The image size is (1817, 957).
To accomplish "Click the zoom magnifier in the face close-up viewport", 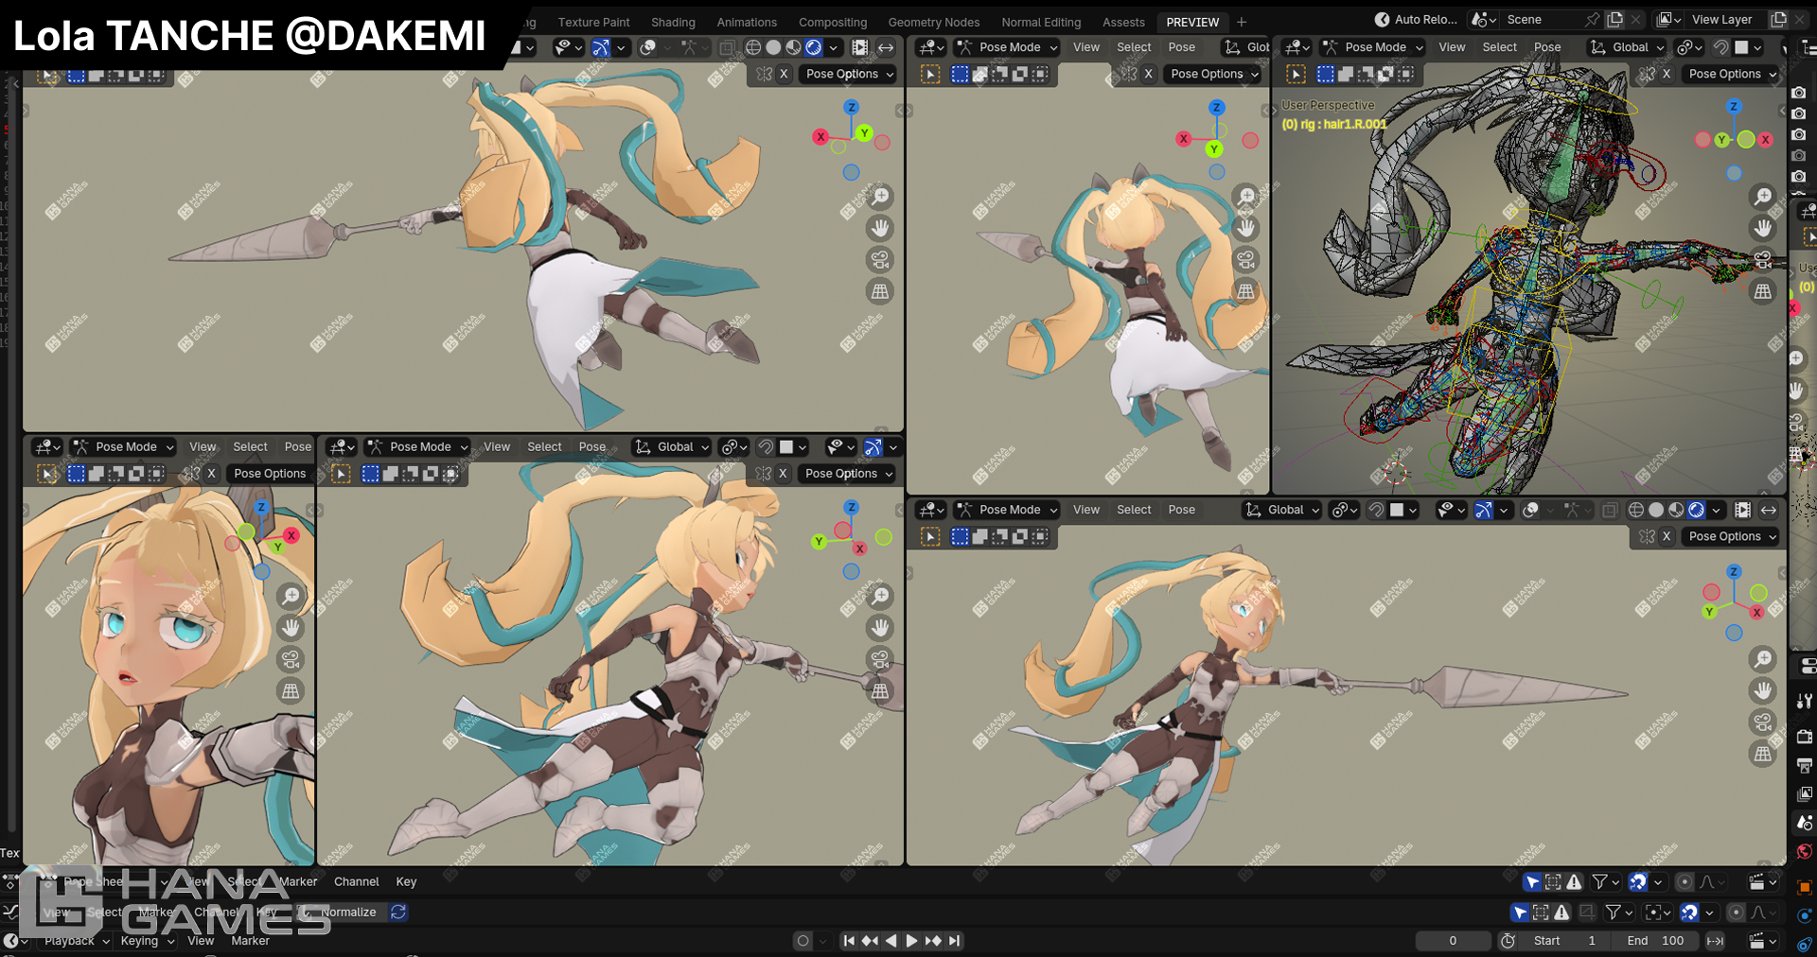I will (291, 596).
